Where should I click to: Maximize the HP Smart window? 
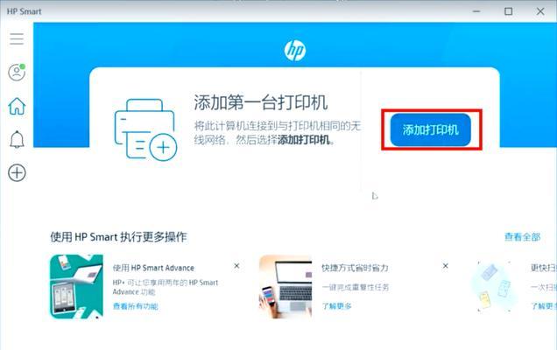508,11
